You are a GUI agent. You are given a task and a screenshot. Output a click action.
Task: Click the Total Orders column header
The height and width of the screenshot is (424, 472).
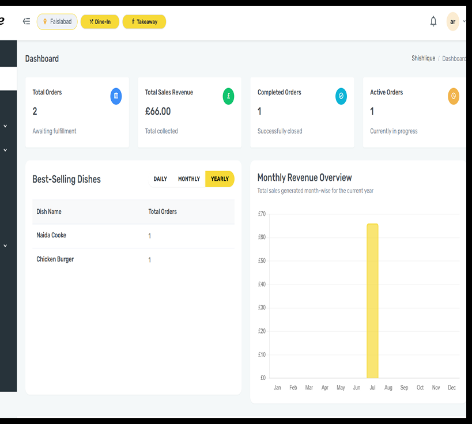point(163,211)
